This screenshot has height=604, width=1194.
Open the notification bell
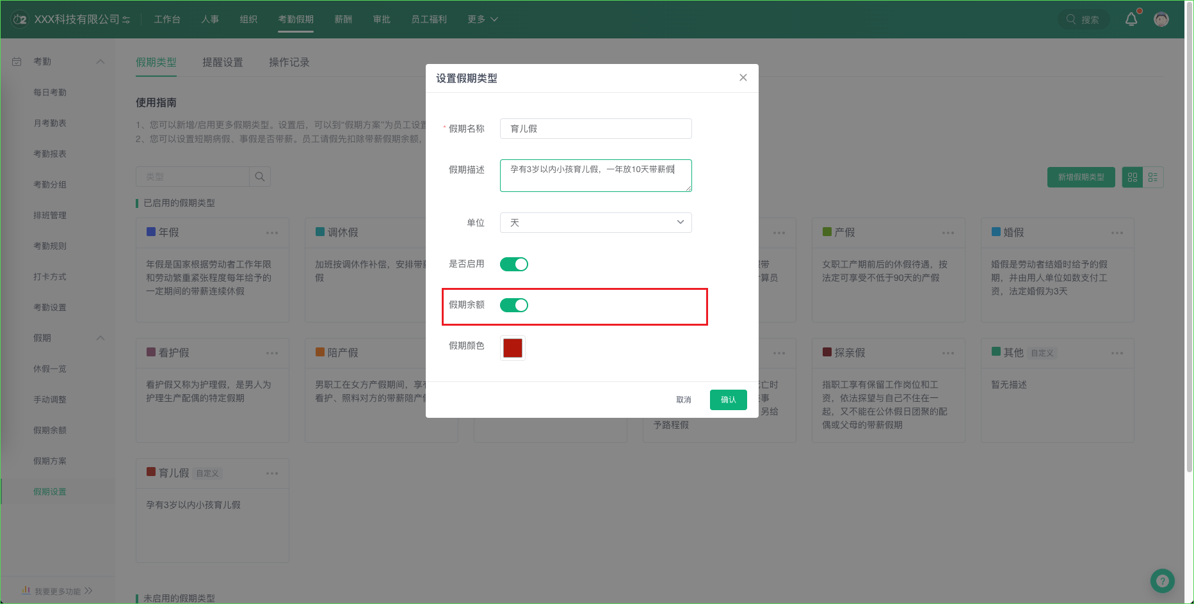[x=1131, y=19]
